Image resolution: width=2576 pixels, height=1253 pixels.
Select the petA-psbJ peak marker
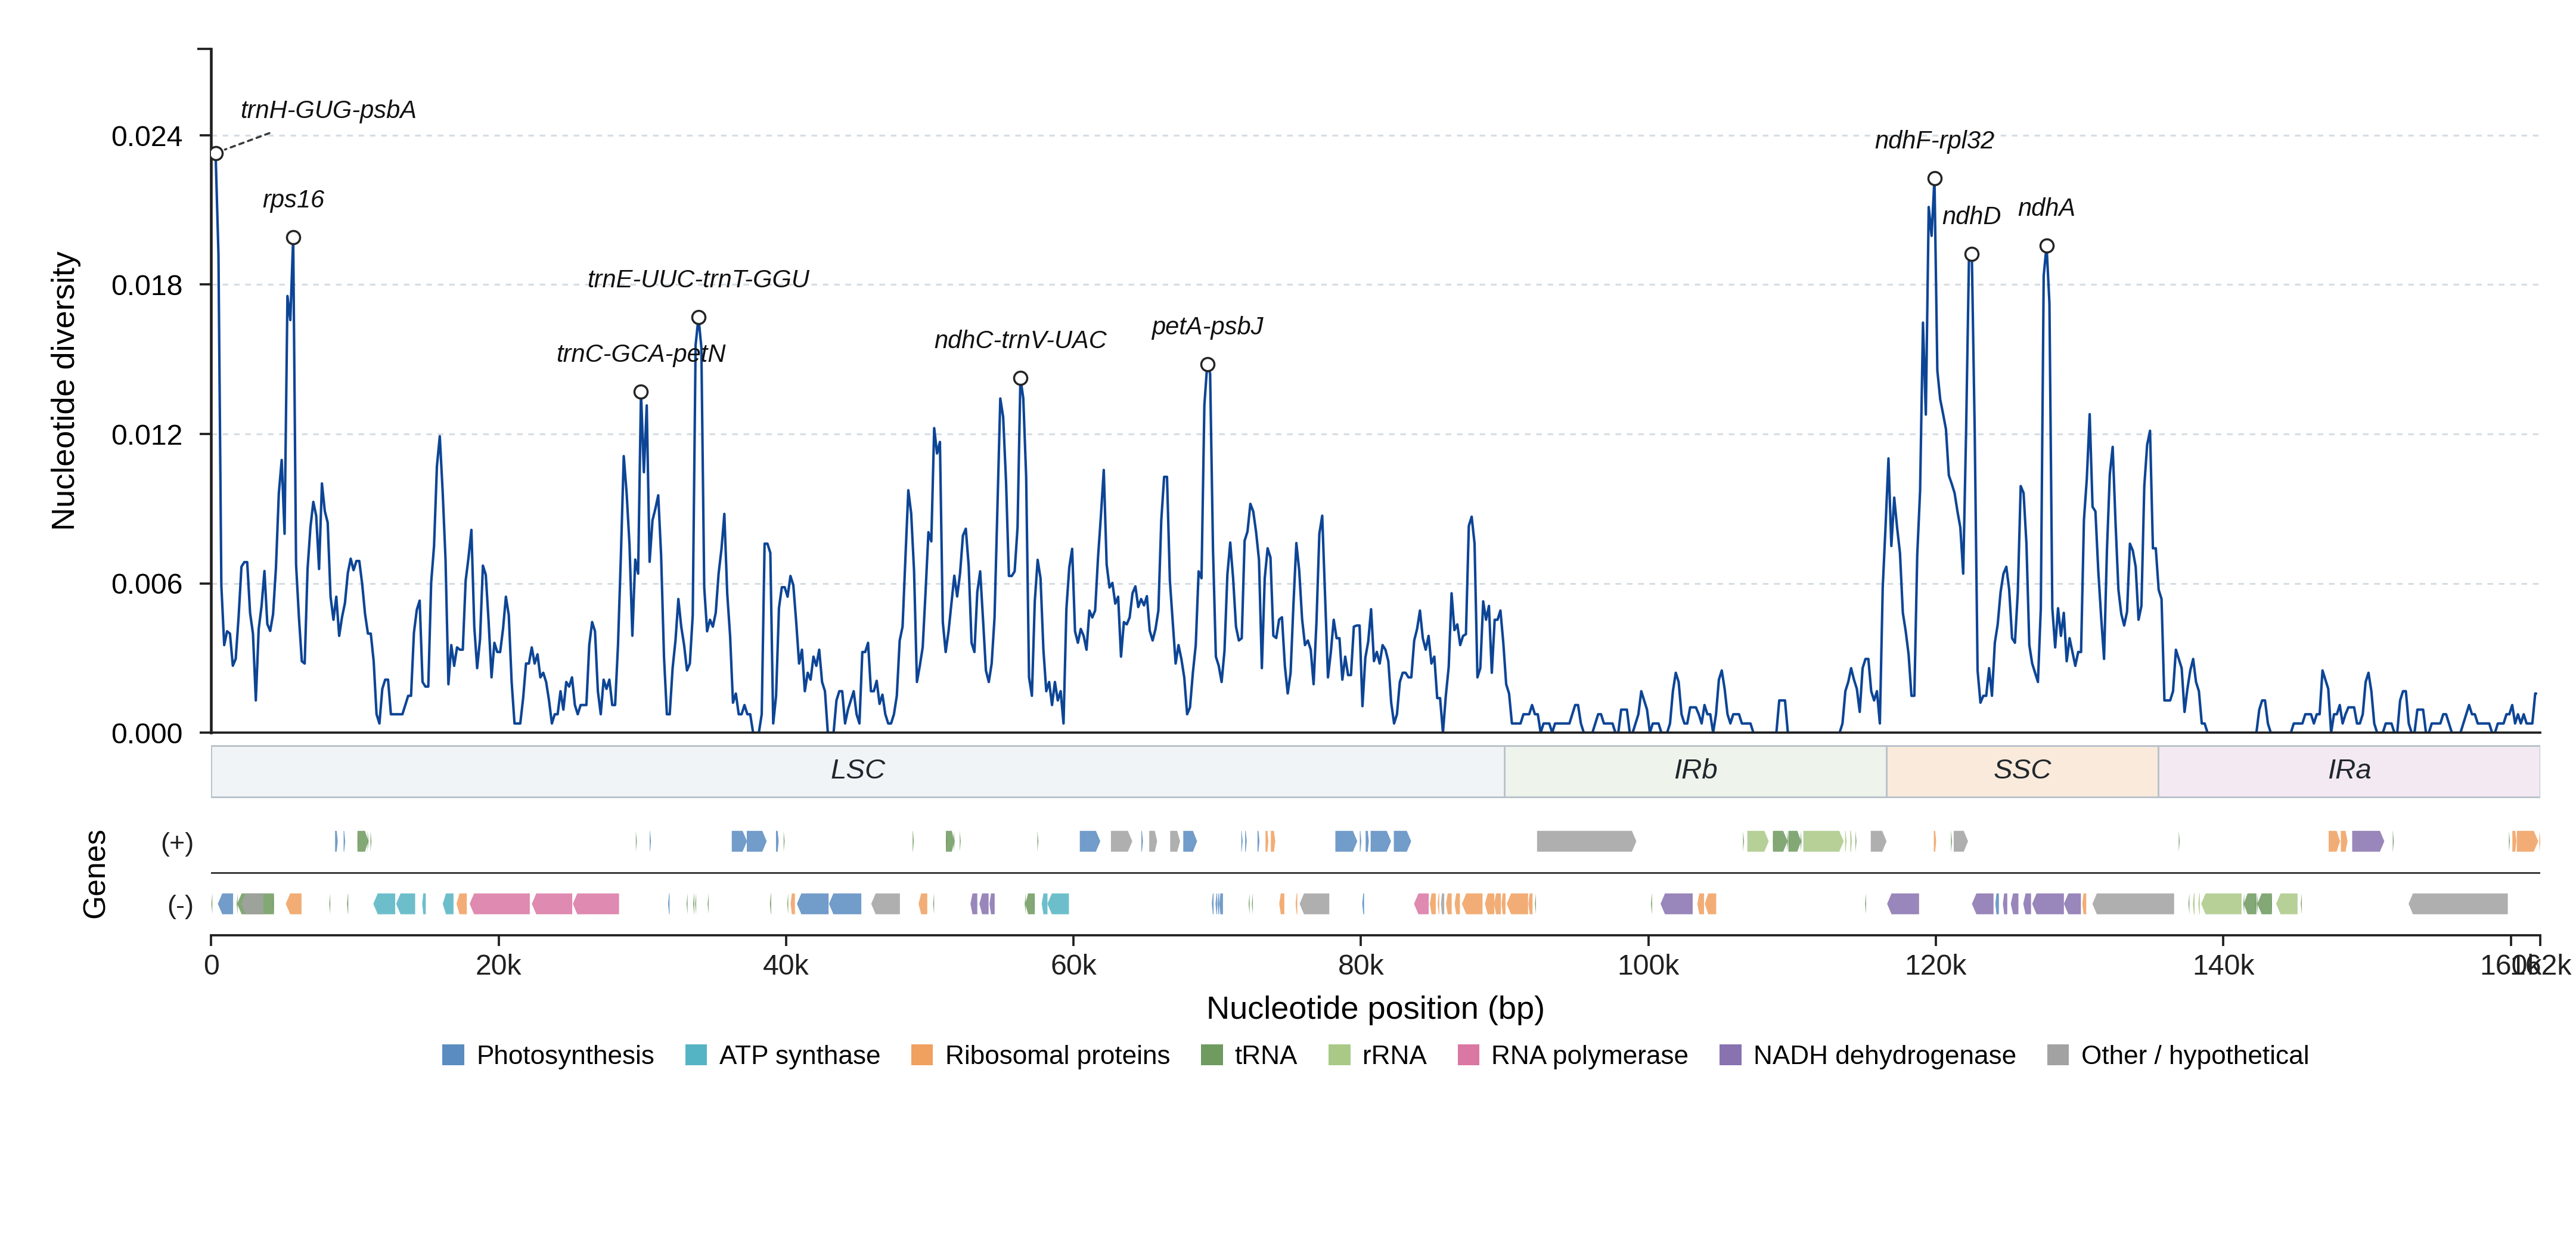tap(1208, 365)
